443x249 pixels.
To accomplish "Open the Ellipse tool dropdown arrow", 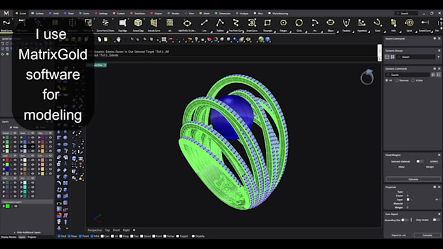I will click(x=337, y=32).
